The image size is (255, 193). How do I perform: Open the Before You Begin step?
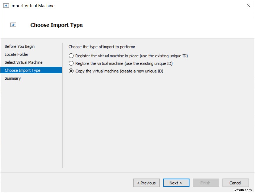pyautogui.click(x=19, y=46)
